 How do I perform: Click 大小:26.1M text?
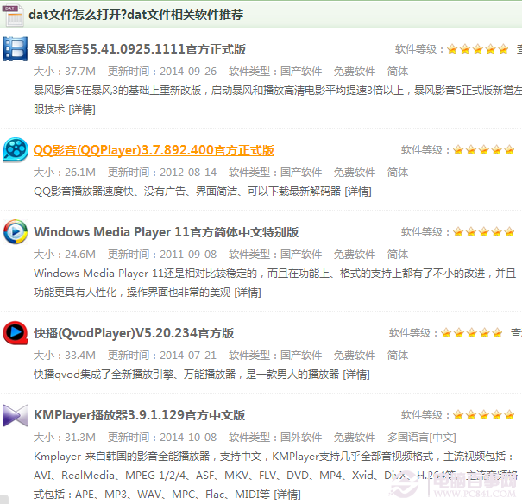65,172
